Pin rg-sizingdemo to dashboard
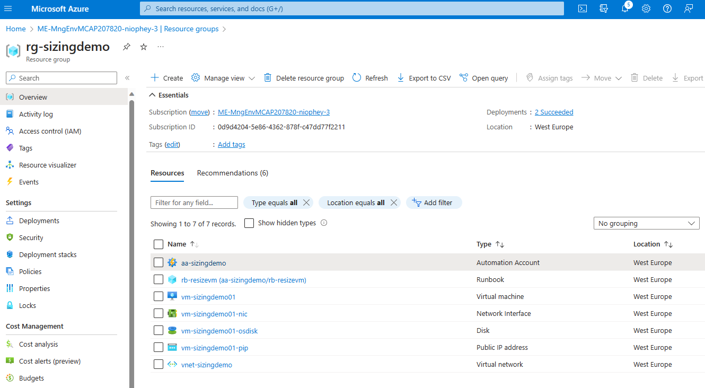The height and width of the screenshot is (388, 705). point(126,47)
